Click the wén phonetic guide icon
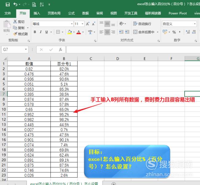 click(90, 32)
